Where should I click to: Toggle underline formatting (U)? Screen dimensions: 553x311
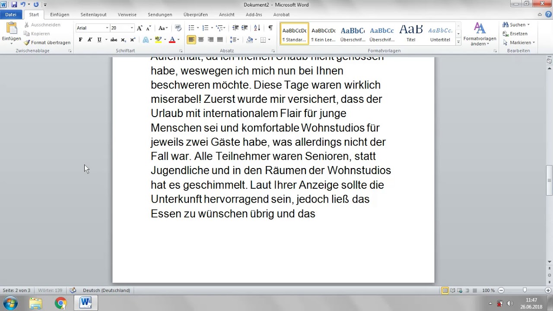pyautogui.click(x=99, y=40)
